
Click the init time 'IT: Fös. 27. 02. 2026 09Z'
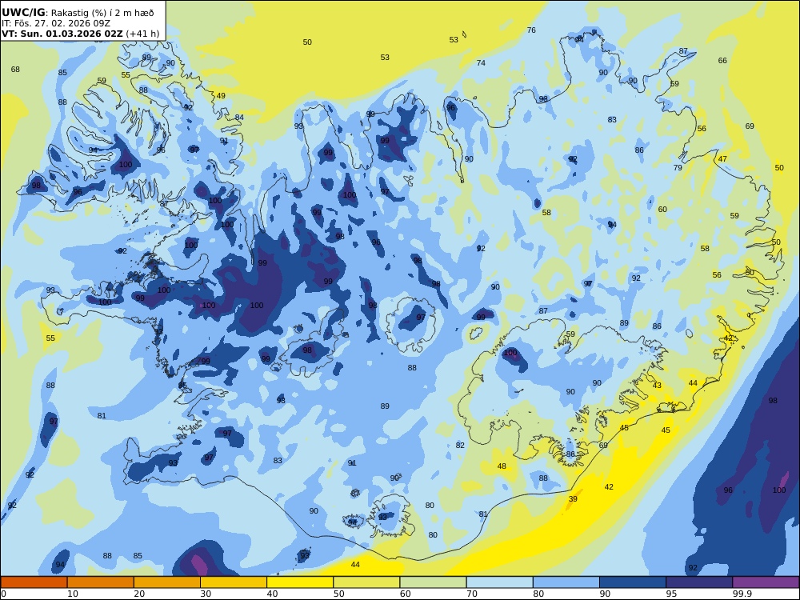coord(56,23)
